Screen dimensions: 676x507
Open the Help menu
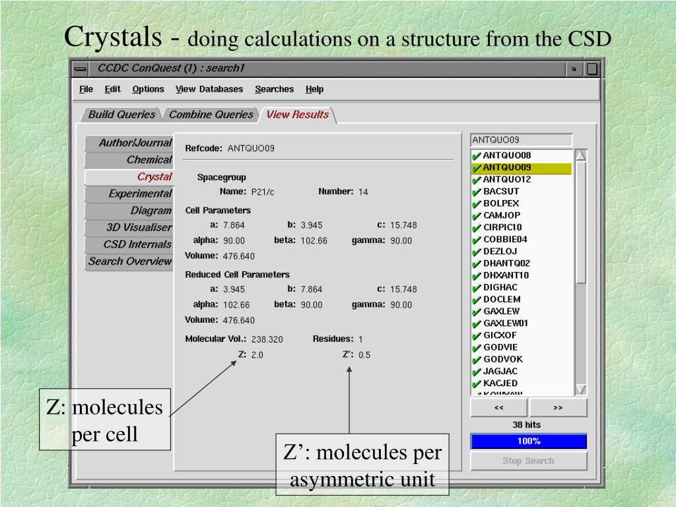coord(315,89)
